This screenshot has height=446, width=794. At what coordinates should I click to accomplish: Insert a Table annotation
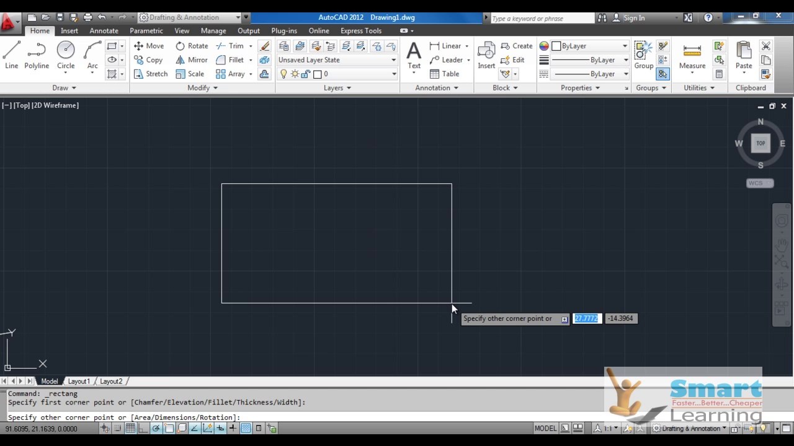coord(445,74)
